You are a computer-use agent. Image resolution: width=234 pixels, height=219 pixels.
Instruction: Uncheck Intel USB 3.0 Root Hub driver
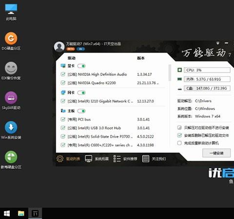[x=63, y=128]
